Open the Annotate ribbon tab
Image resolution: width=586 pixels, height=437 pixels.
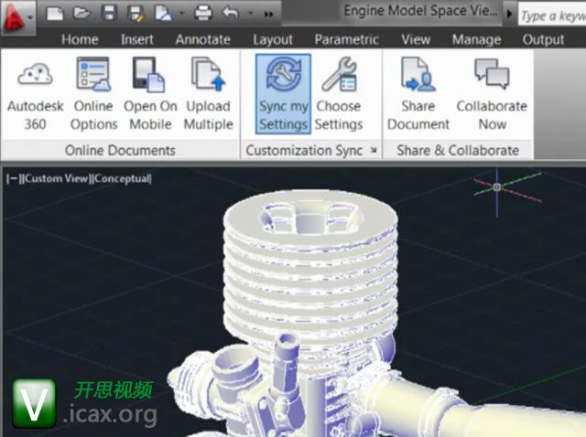pos(203,39)
